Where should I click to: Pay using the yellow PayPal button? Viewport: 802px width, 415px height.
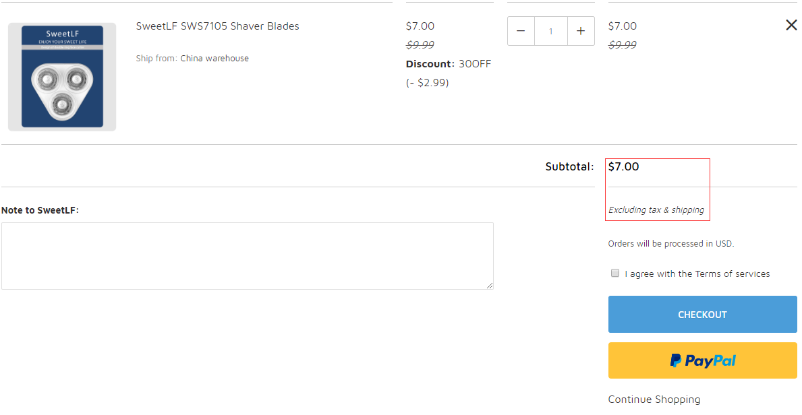(x=702, y=360)
